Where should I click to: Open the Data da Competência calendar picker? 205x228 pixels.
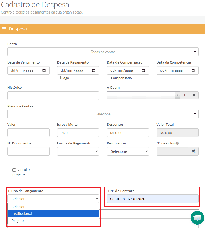coord(193,70)
